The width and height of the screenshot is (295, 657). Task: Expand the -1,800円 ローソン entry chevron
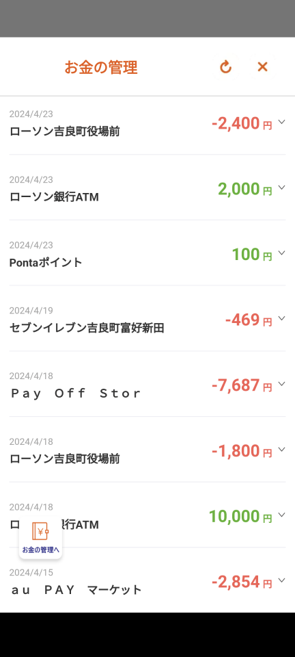(x=281, y=449)
